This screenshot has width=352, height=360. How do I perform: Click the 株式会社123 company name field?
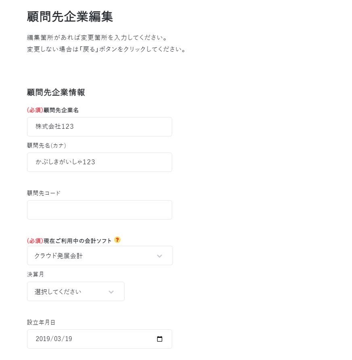pos(100,126)
